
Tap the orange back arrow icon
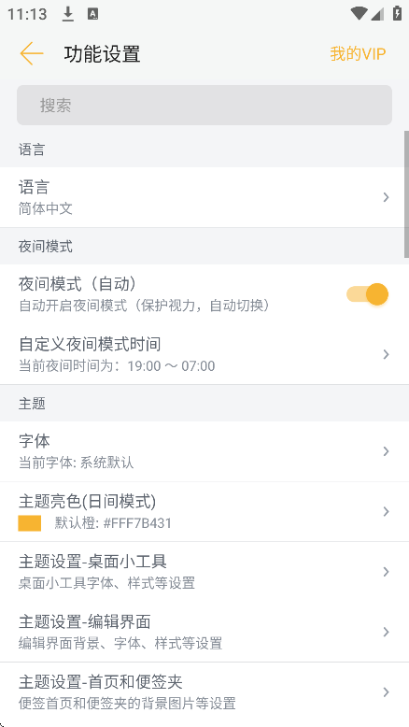32,53
